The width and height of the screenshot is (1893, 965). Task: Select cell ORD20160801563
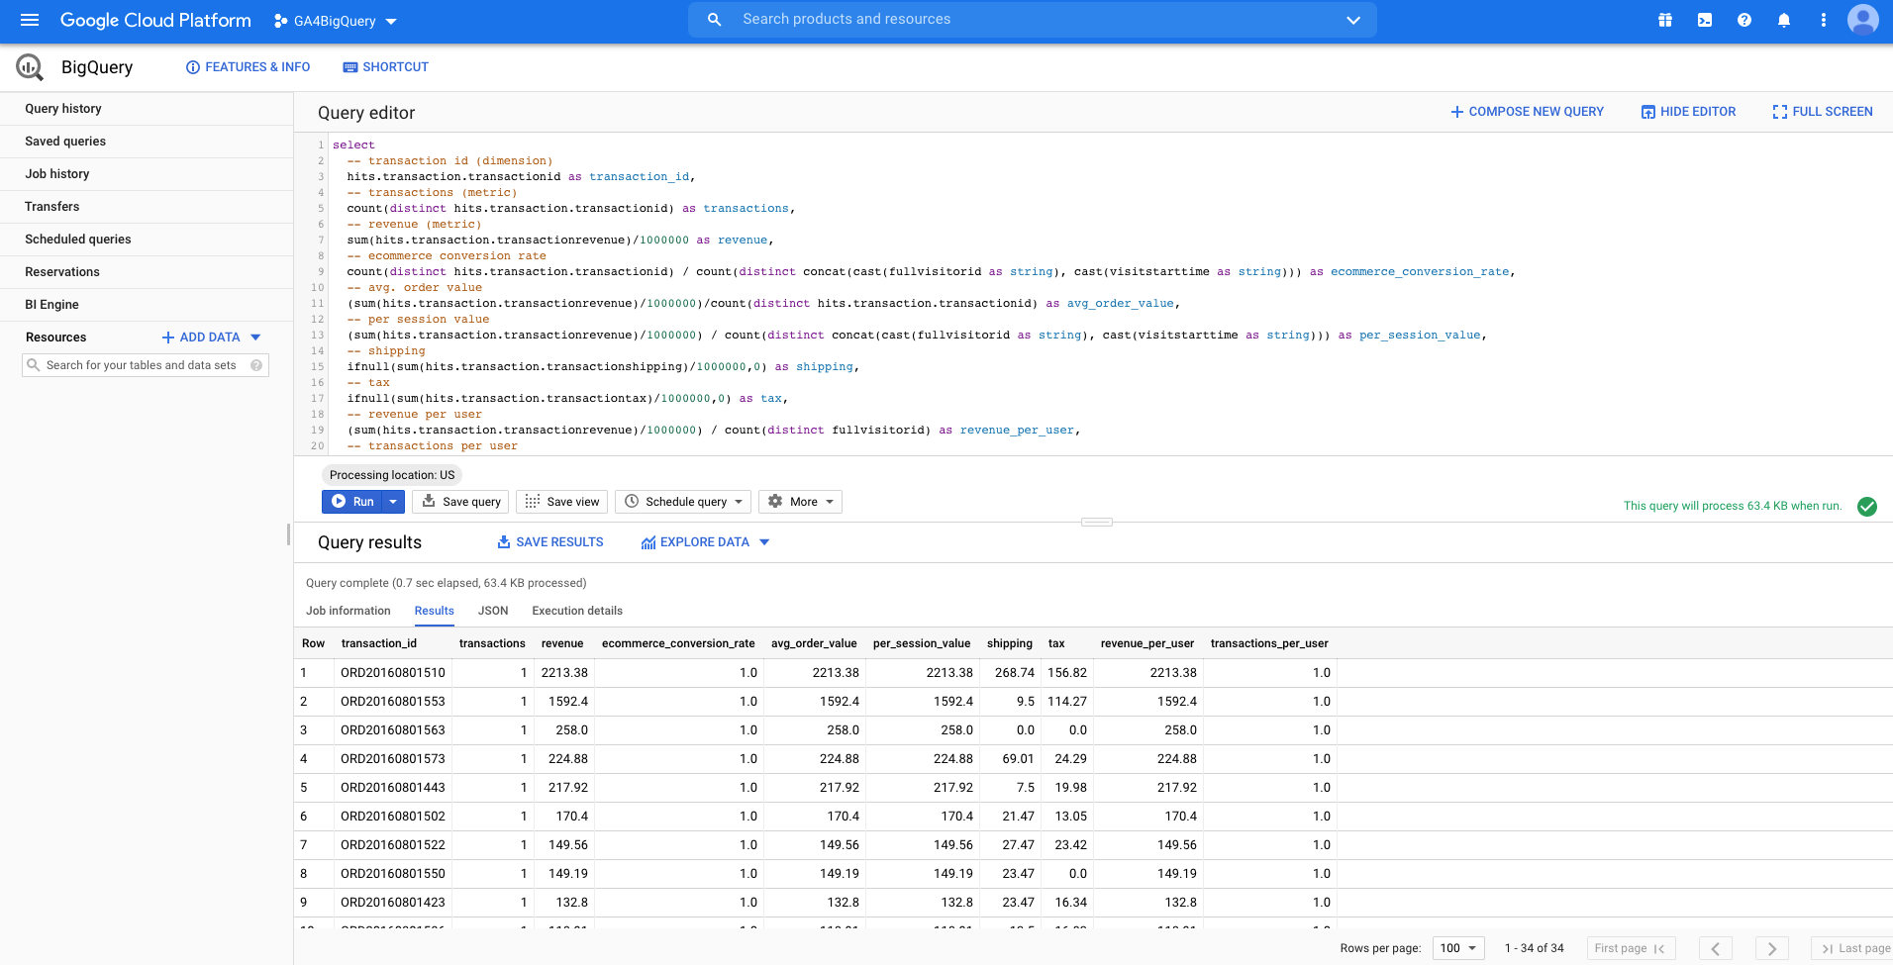point(393,730)
